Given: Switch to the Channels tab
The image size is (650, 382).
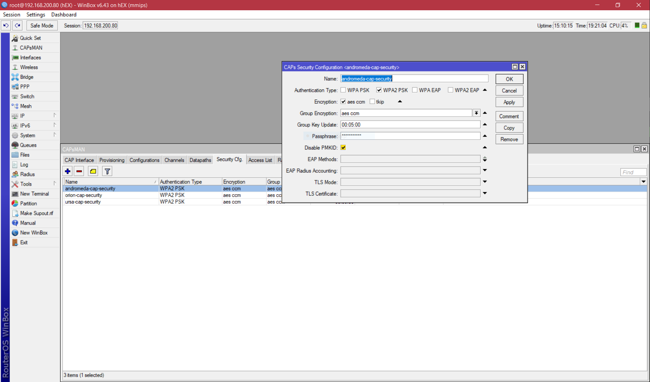Looking at the screenshot, I should 174,160.
